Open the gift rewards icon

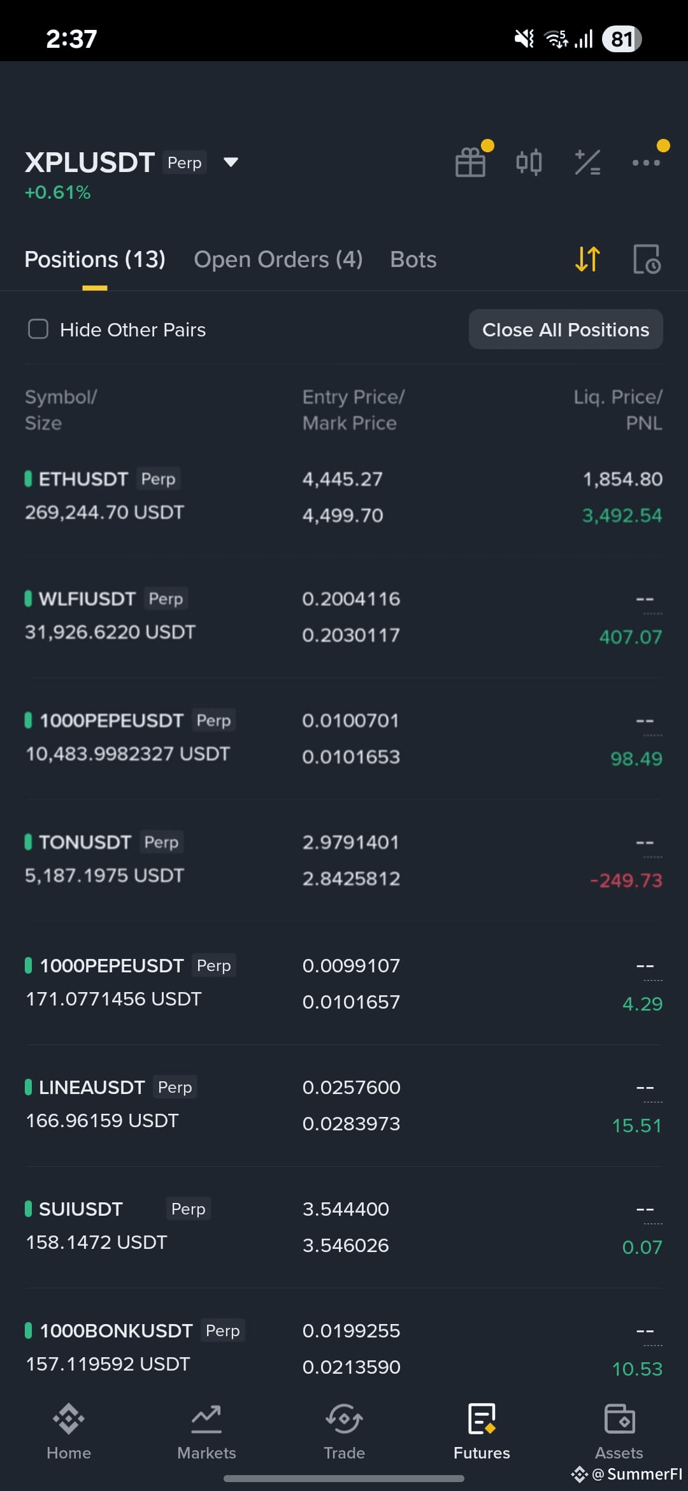(x=471, y=162)
